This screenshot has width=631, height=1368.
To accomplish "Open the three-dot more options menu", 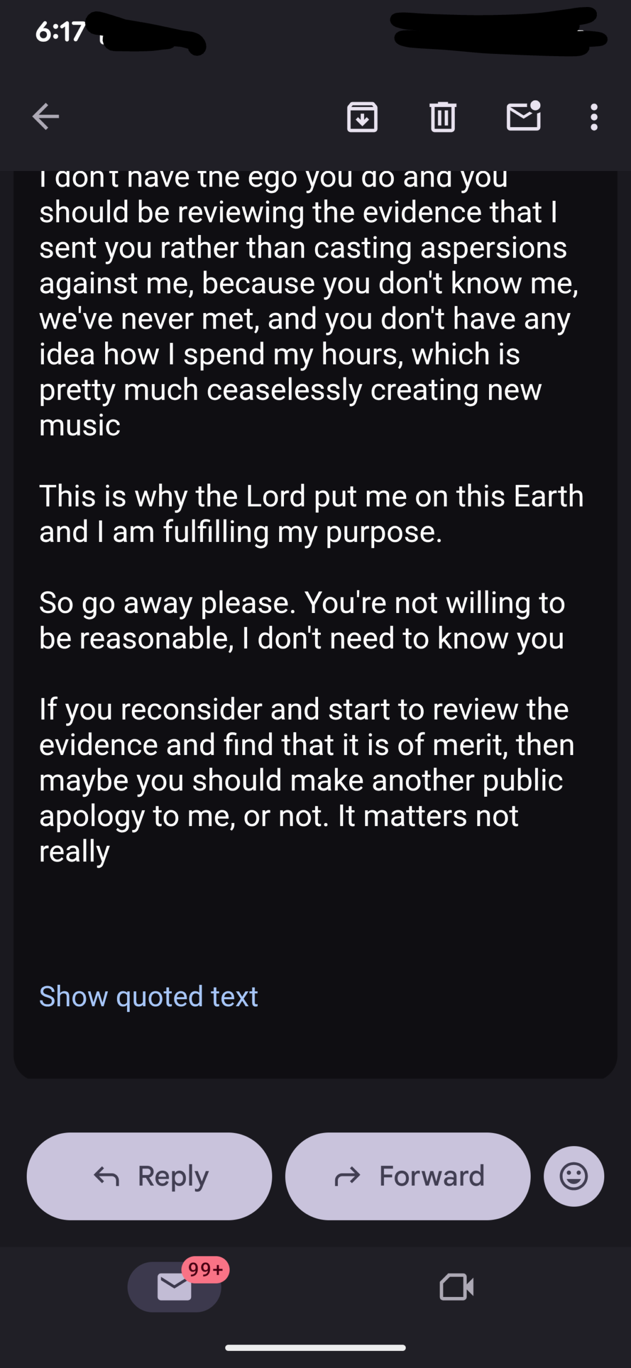I will [594, 116].
